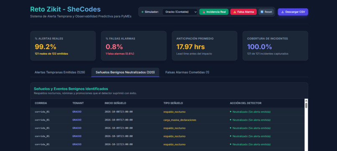
Task: Click the ACCIÓN DEL DETECTOR column header
Action: pyautogui.click(x=246, y=103)
